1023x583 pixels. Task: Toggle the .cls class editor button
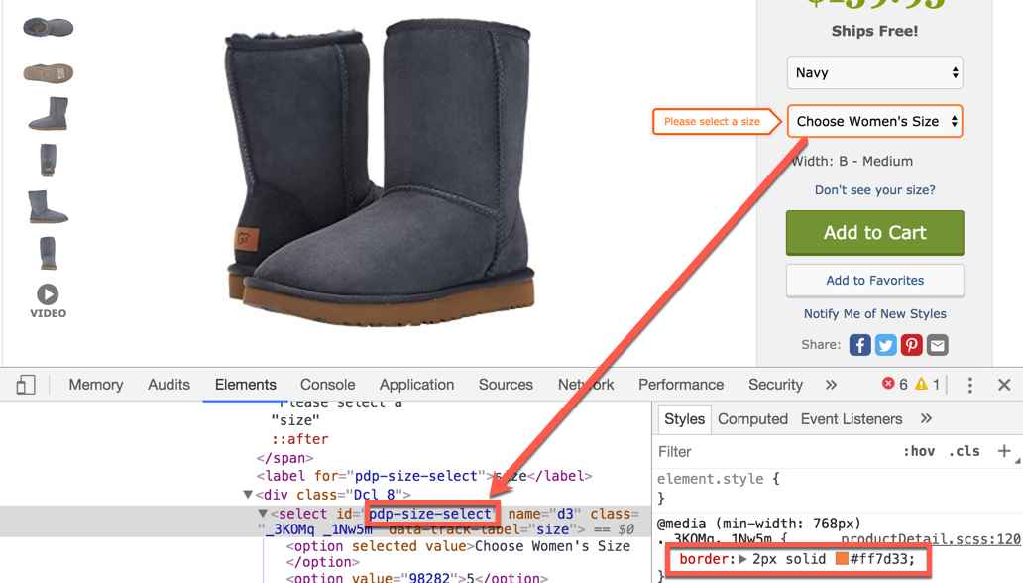coord(965,451)
